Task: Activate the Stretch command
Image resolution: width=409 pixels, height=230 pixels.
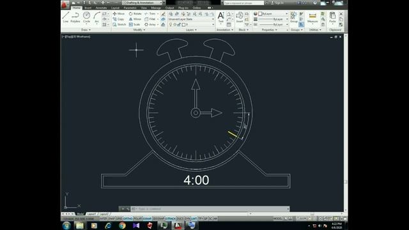Action: click(120, 24)
